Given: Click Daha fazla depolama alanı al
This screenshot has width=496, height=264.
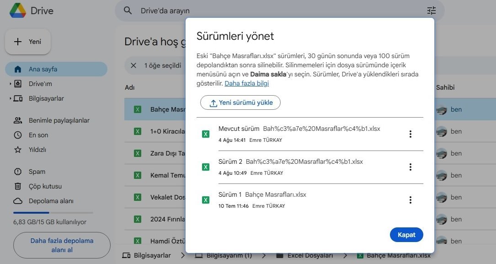Looking at the screenshot, I should pyautogui.click(x=62, y=245).
